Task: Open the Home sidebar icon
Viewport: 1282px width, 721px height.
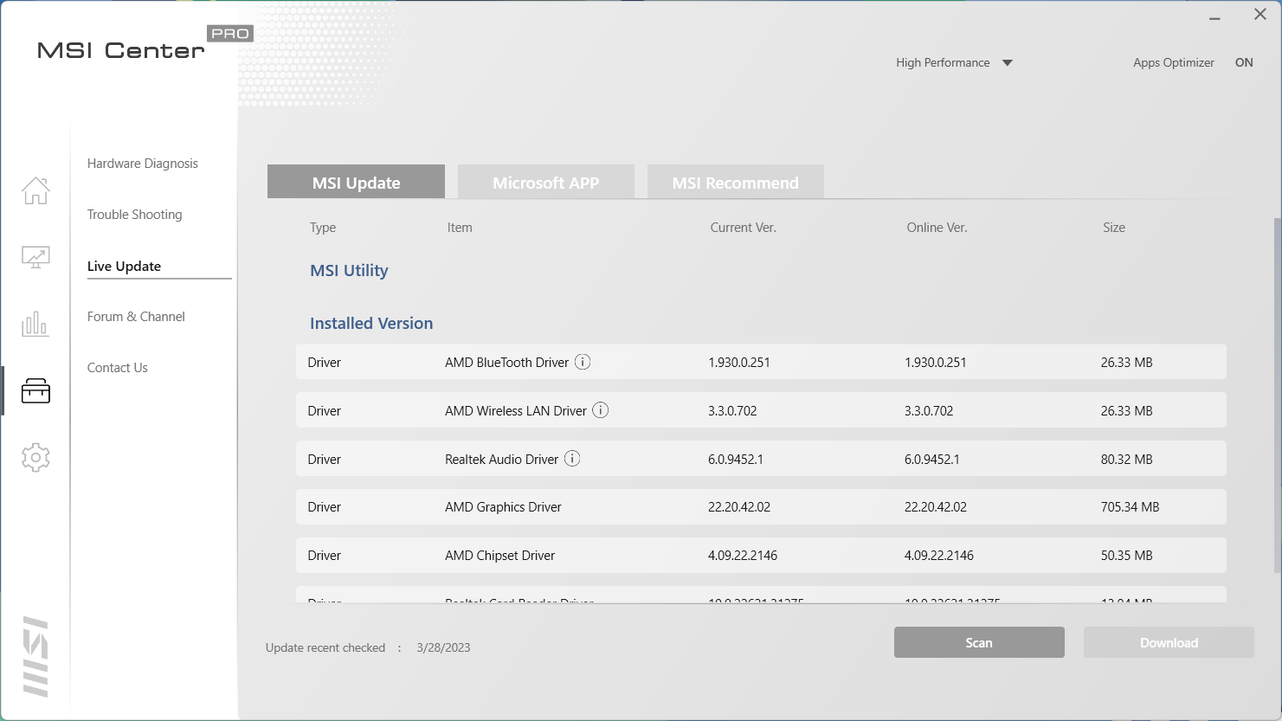Action: click(x=35, y=190)
